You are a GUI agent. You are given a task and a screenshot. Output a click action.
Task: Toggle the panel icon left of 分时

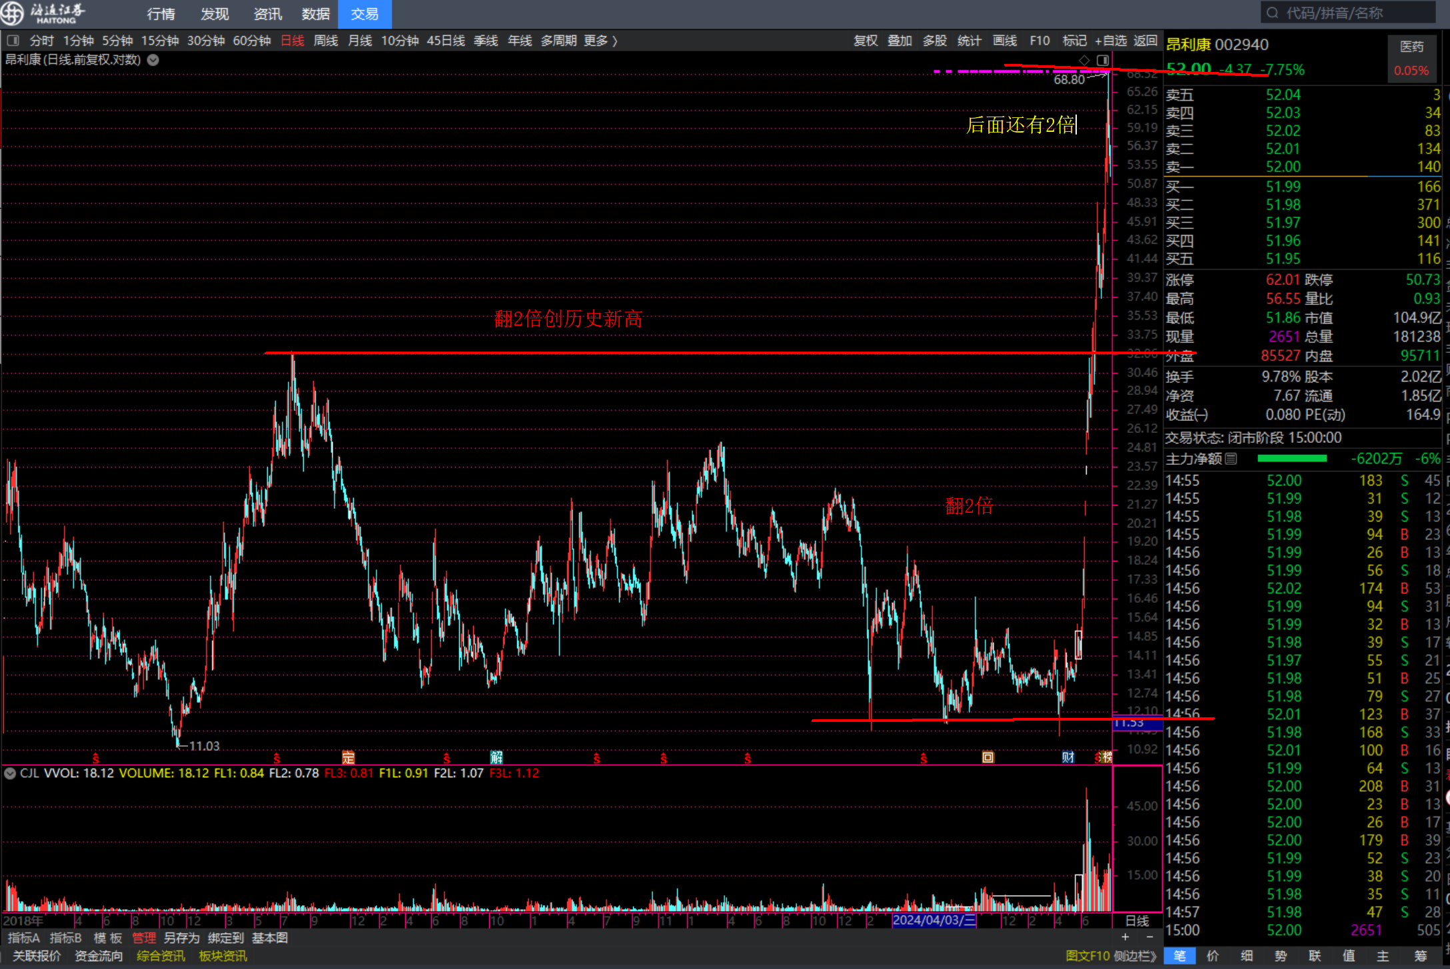coord(13,41)
